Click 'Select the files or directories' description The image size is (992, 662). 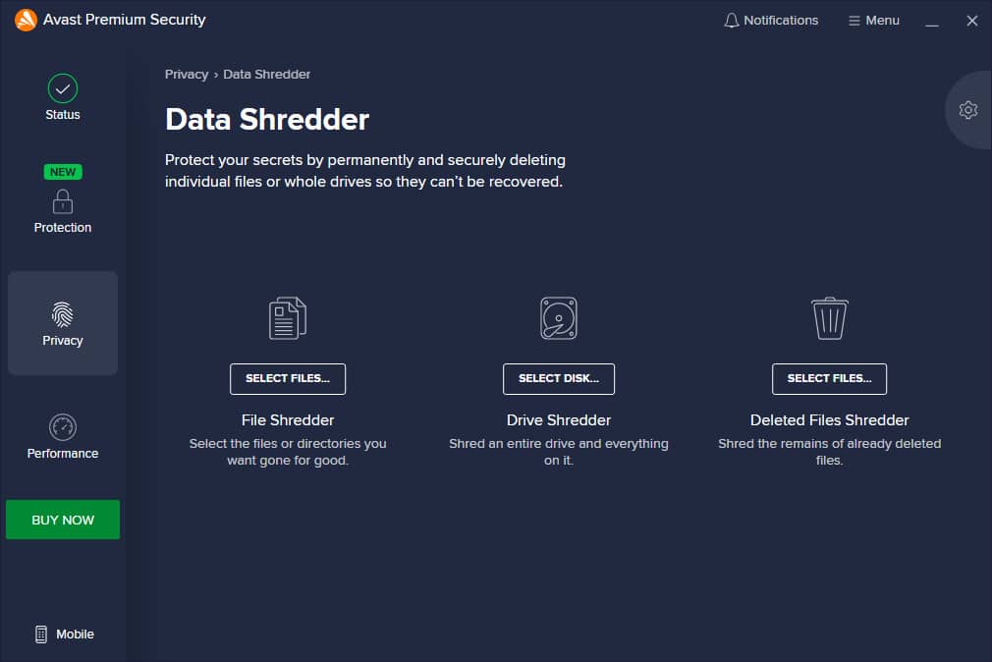[x=288, y=452]
